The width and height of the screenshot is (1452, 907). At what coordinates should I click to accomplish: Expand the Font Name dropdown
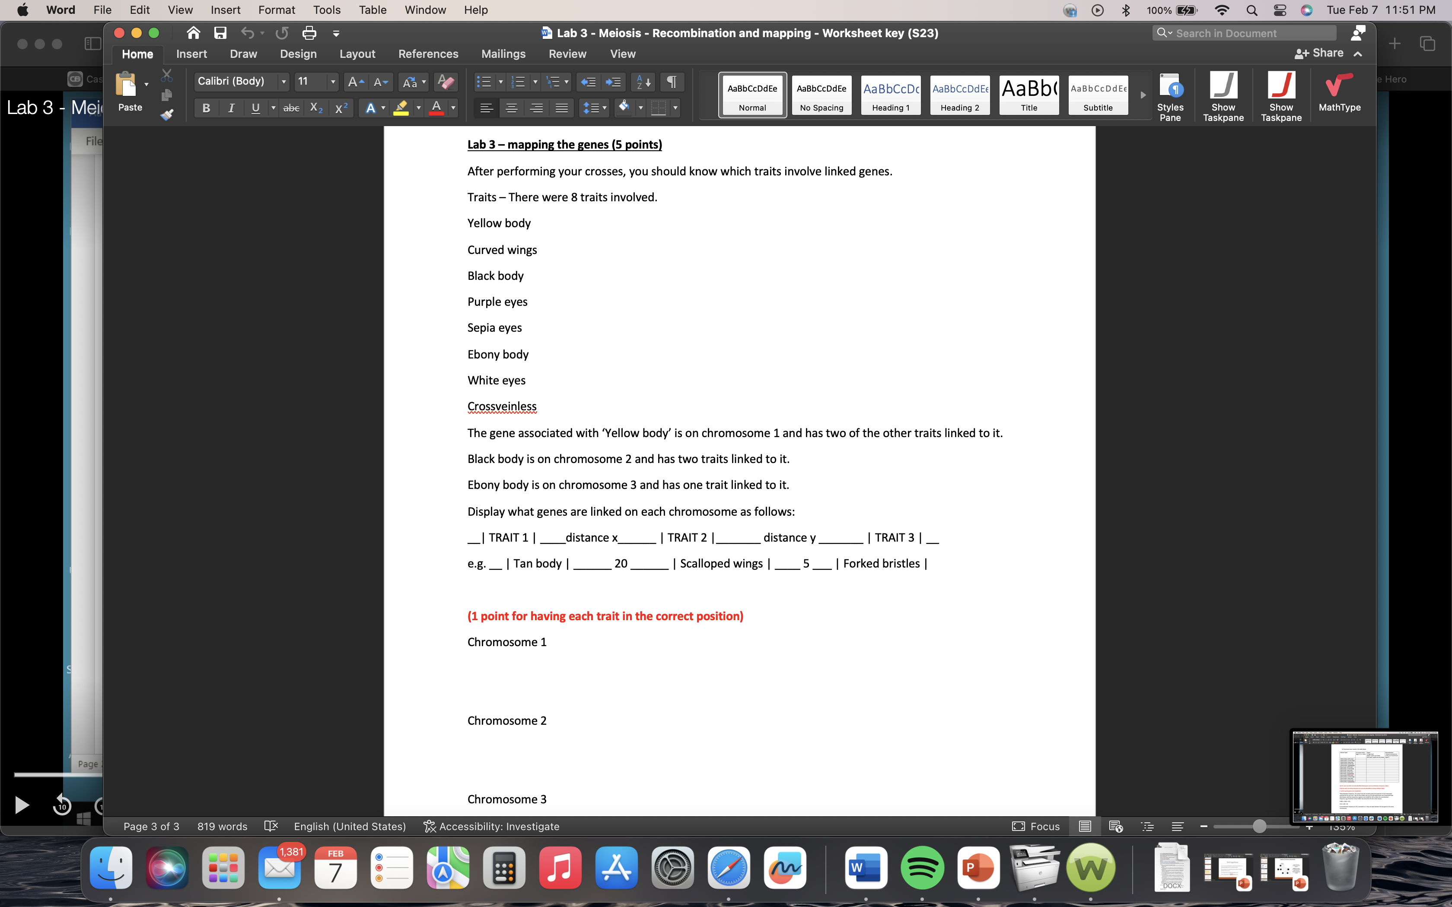(x=283, y=82)
